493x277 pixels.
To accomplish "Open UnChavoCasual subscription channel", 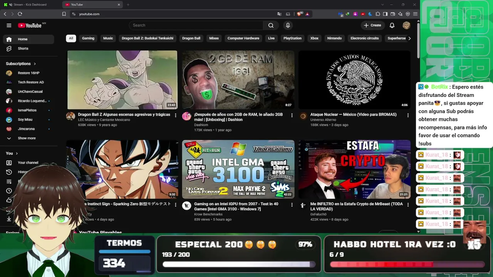I will [29, 92].
